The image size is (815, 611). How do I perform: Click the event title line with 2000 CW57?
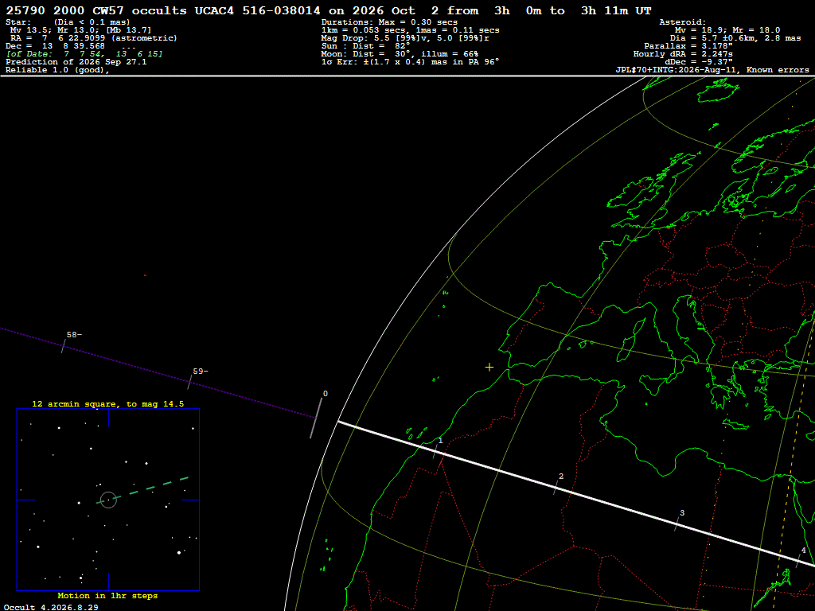point(329,11)
